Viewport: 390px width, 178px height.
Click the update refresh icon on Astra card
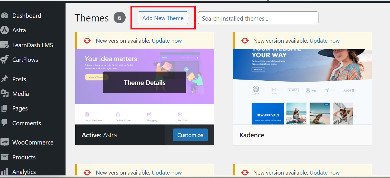87,41
